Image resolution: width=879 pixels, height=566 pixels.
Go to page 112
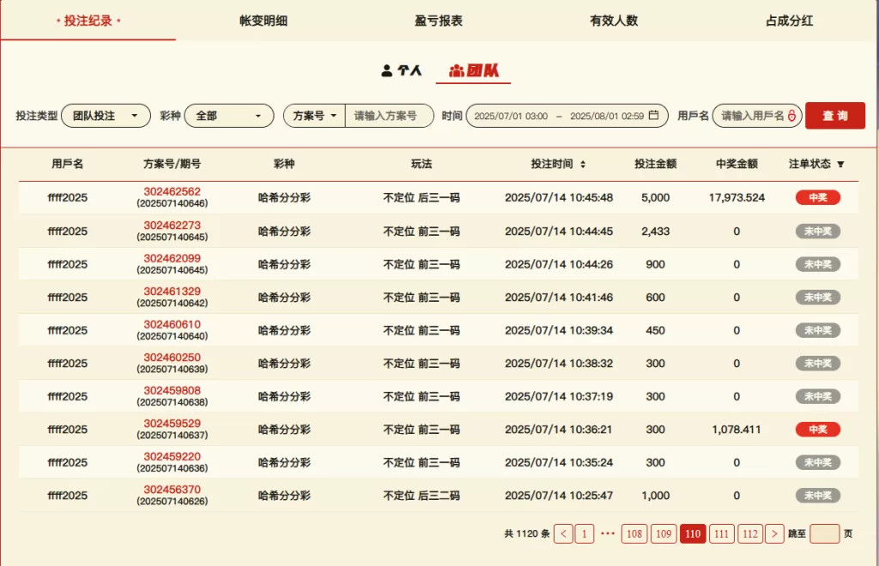coord(750,533)
